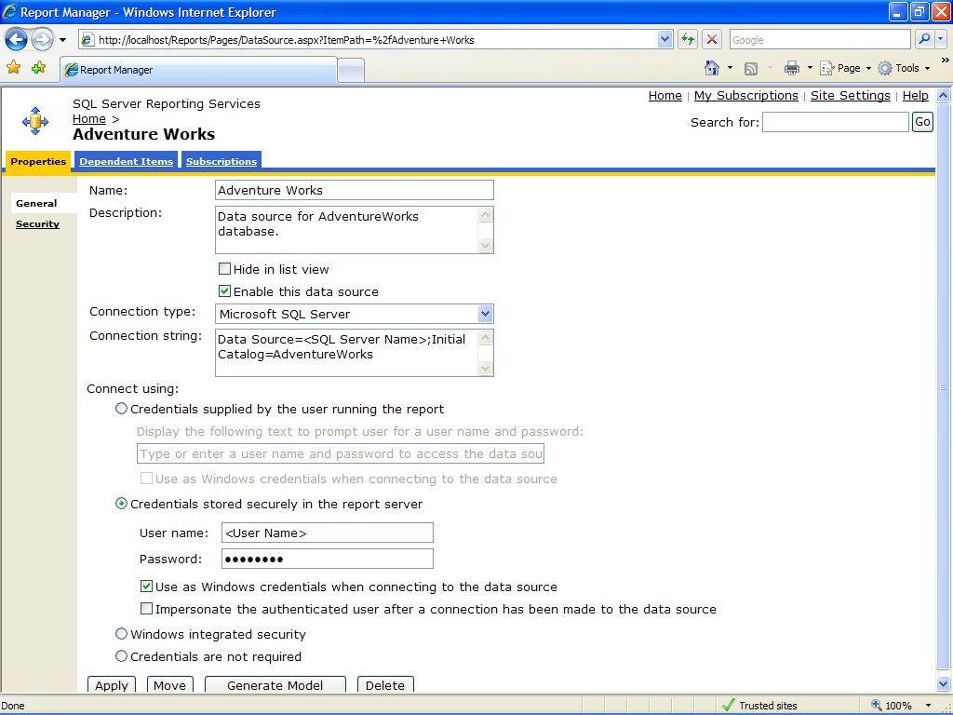Viewport: 953px width, 715px height.
Task: Open the Page menu dropdown
Action: click(x=846, y=68)
